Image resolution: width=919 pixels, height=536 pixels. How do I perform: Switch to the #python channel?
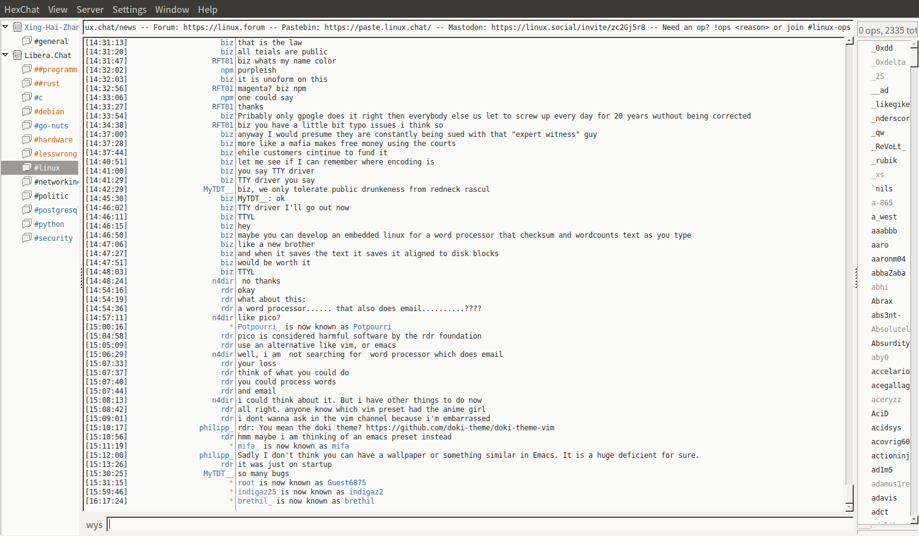(x=49, y=224)
